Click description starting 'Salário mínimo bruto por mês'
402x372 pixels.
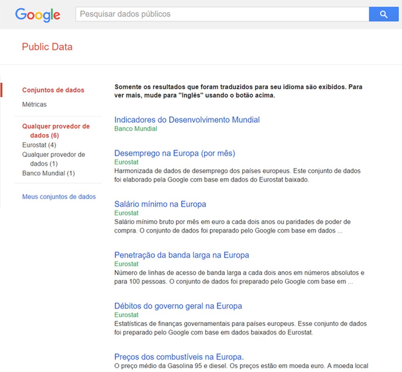232,226
